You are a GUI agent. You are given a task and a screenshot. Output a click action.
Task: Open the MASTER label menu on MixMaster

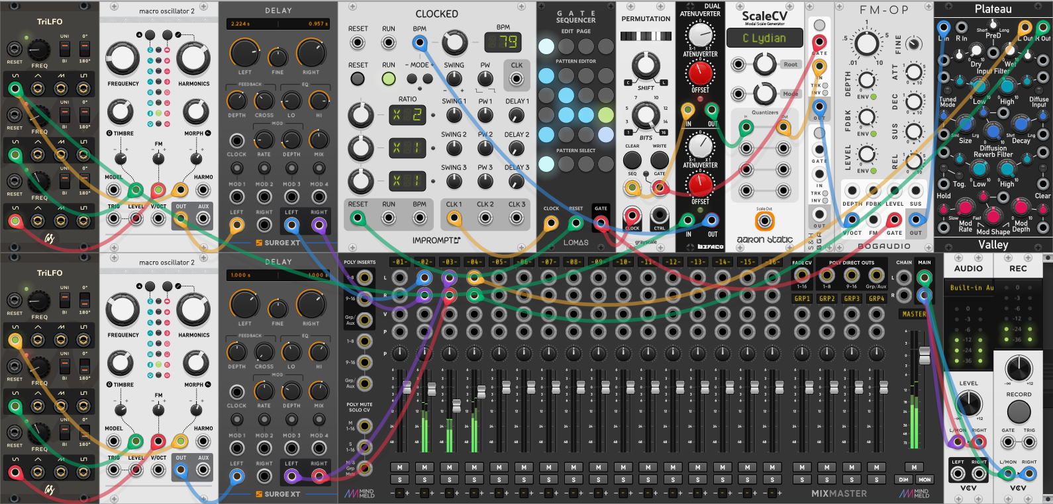click(914, 314)
